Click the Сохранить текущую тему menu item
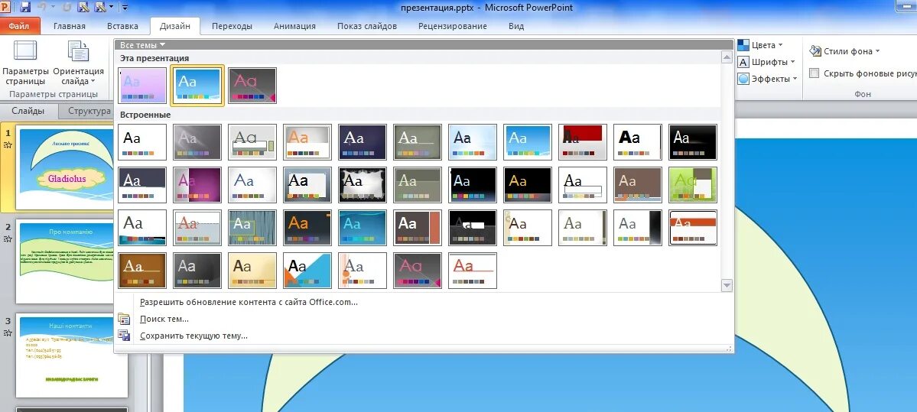The height and width of the screenshot is (412, 917). point(194,336)
